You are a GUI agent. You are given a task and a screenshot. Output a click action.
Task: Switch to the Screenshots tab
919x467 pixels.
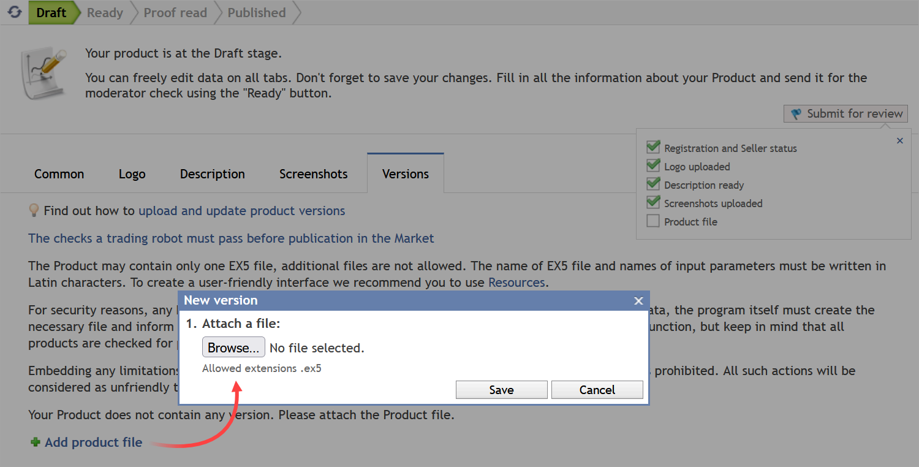[x=313, y=174]
